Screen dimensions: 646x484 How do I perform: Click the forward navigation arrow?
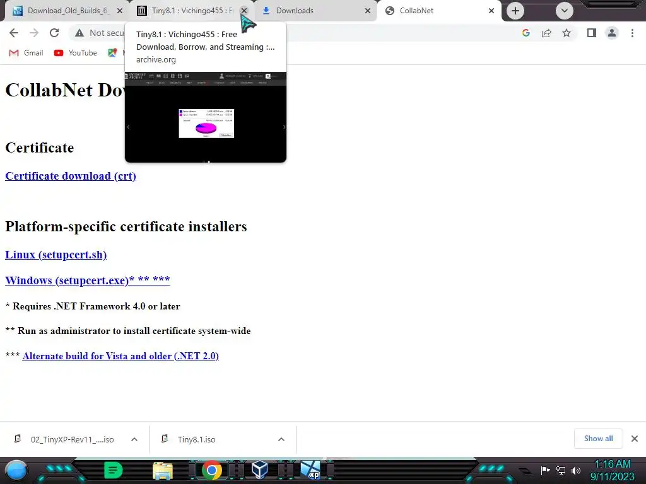[x=34, y=33]
